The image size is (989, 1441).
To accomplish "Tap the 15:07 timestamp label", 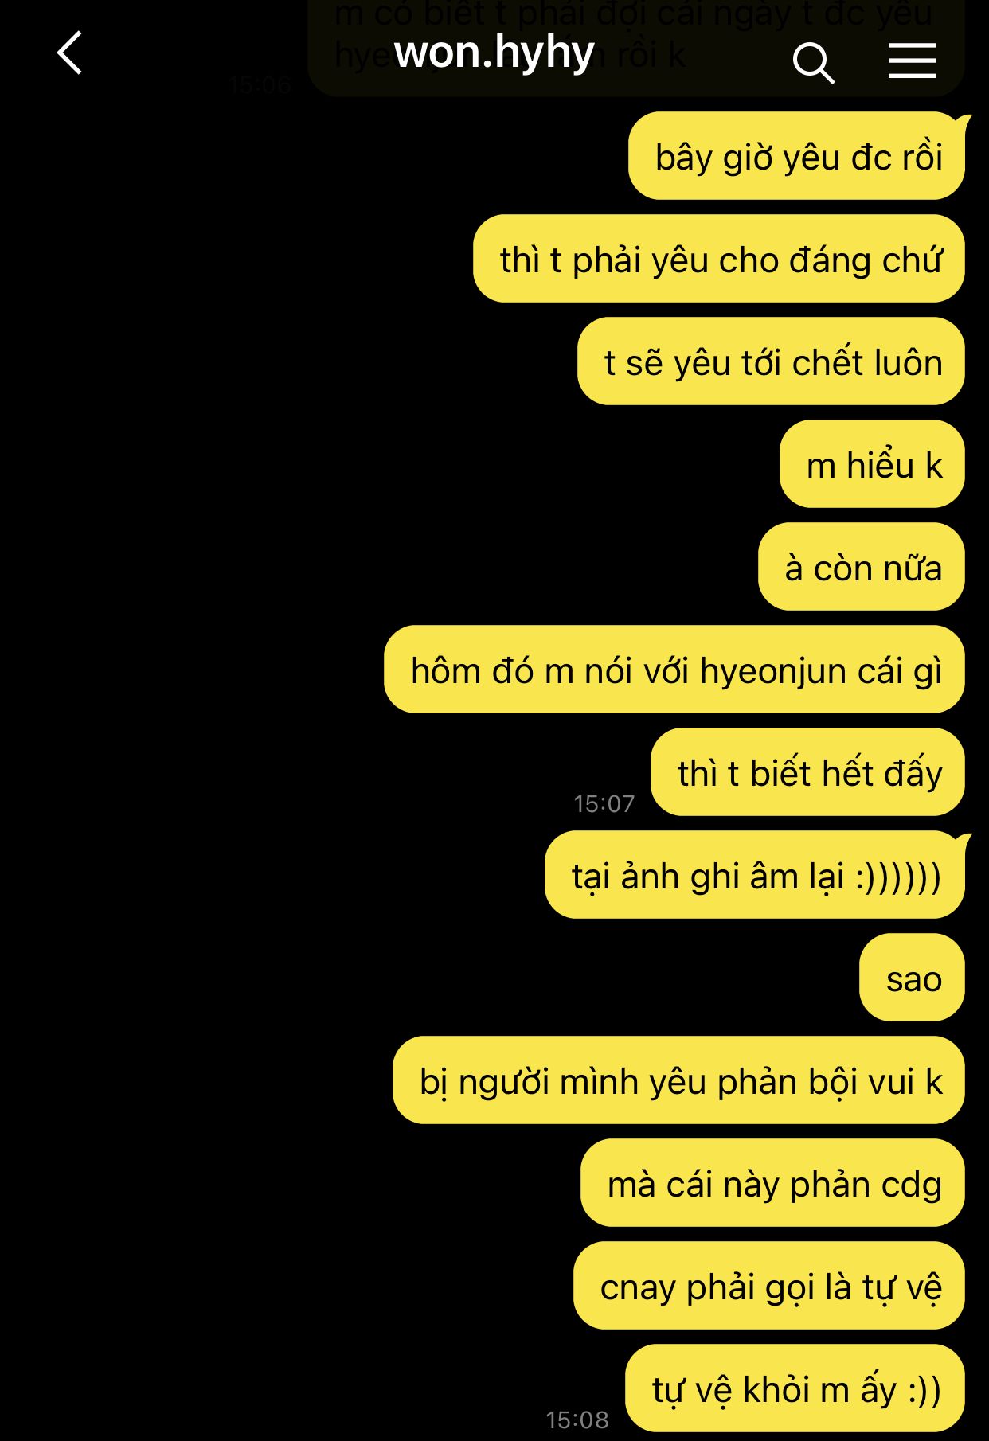I will (x=604, y=803).
